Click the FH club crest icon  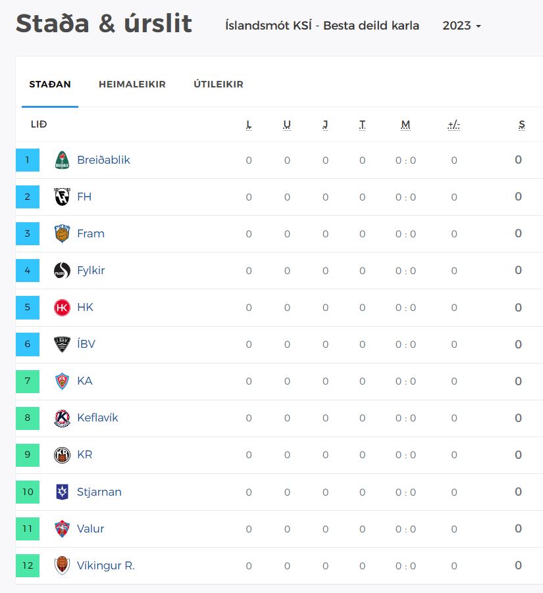(62, 197)
